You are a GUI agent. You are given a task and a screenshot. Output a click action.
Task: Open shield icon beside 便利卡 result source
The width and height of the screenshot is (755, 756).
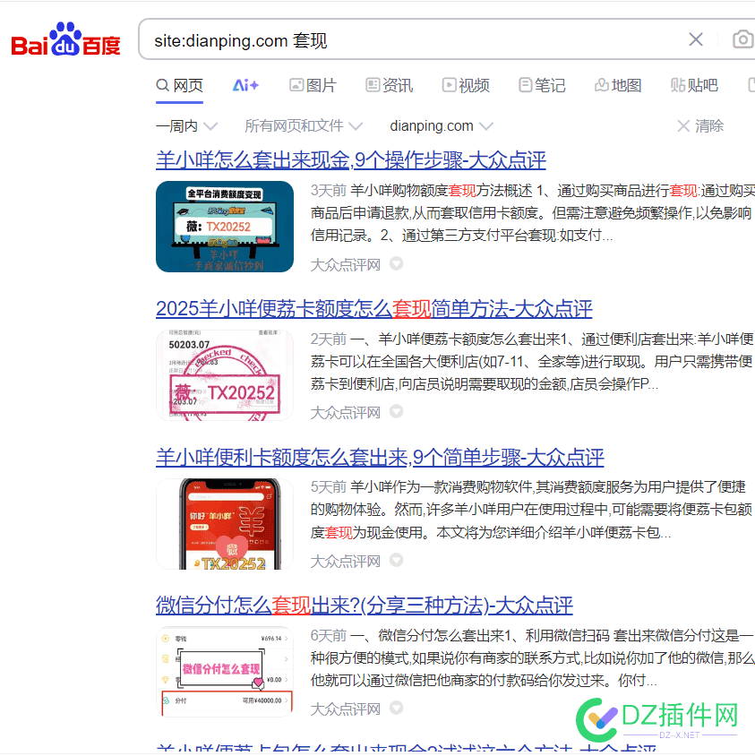(x=396, y=560)
